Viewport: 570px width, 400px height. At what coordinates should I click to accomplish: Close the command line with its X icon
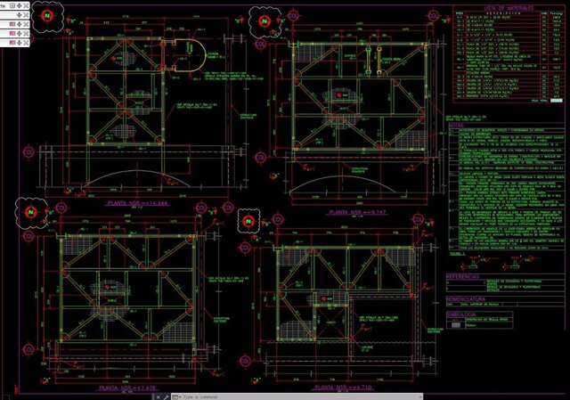(159, 397)
